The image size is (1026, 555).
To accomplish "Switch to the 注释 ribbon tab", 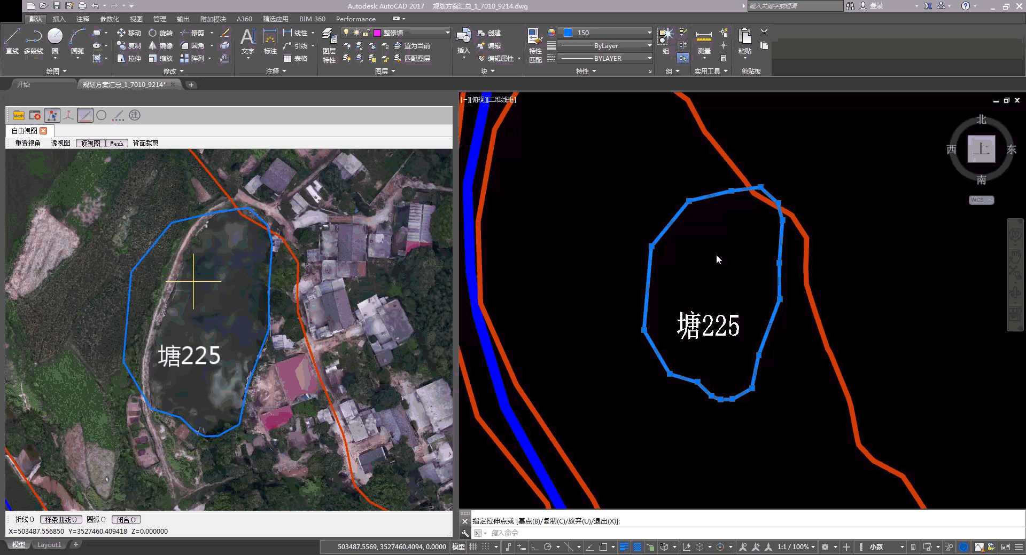I will [x=83, y=19].
